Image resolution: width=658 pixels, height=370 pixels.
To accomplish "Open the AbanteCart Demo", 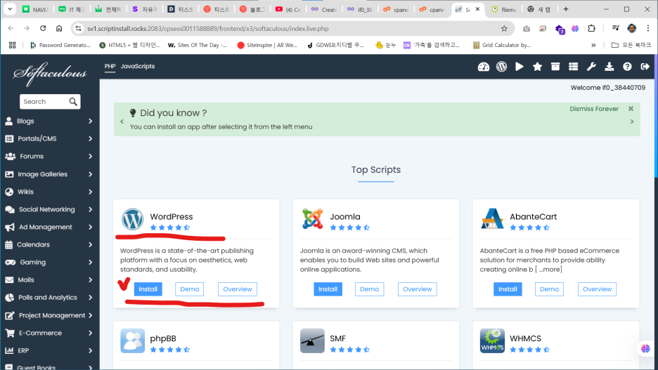I will (549, 289).
